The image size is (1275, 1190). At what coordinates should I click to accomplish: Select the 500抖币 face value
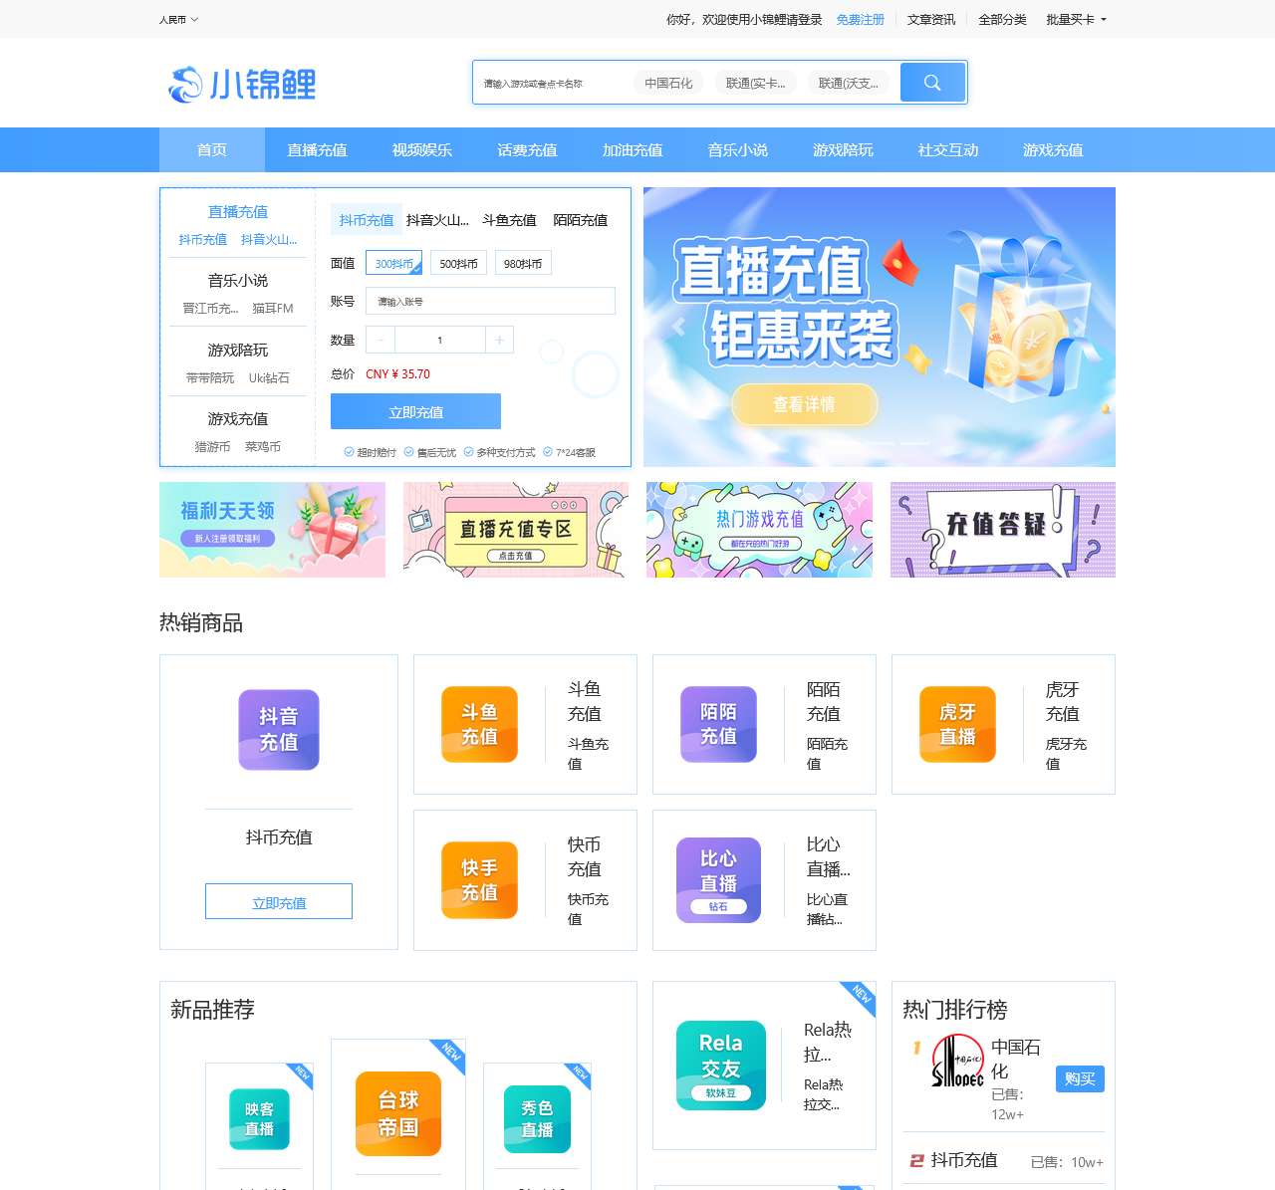coord(458,263)
